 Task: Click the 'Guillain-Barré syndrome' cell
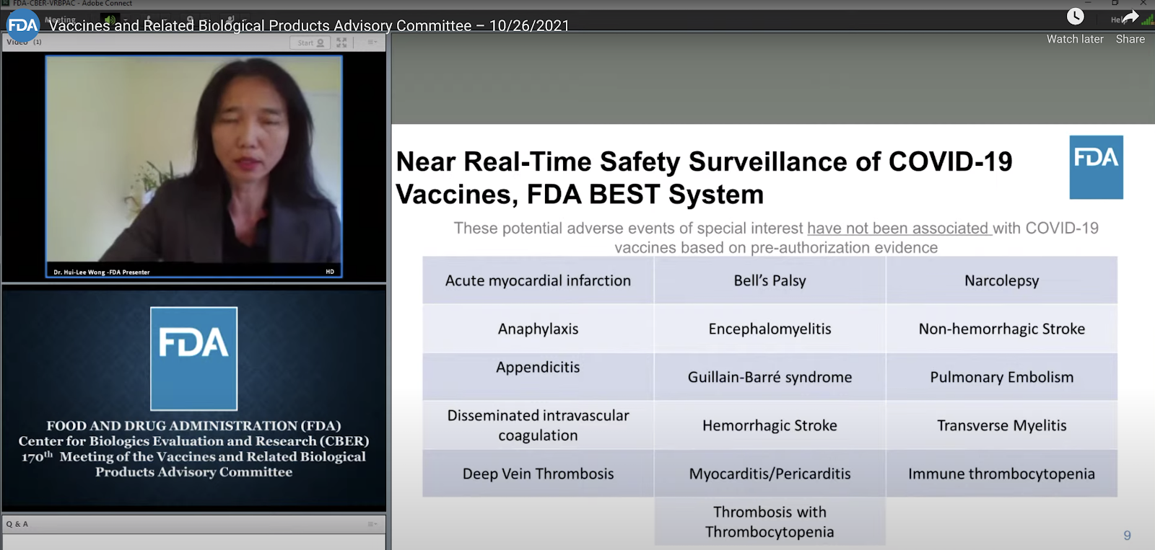click(770, 377)
